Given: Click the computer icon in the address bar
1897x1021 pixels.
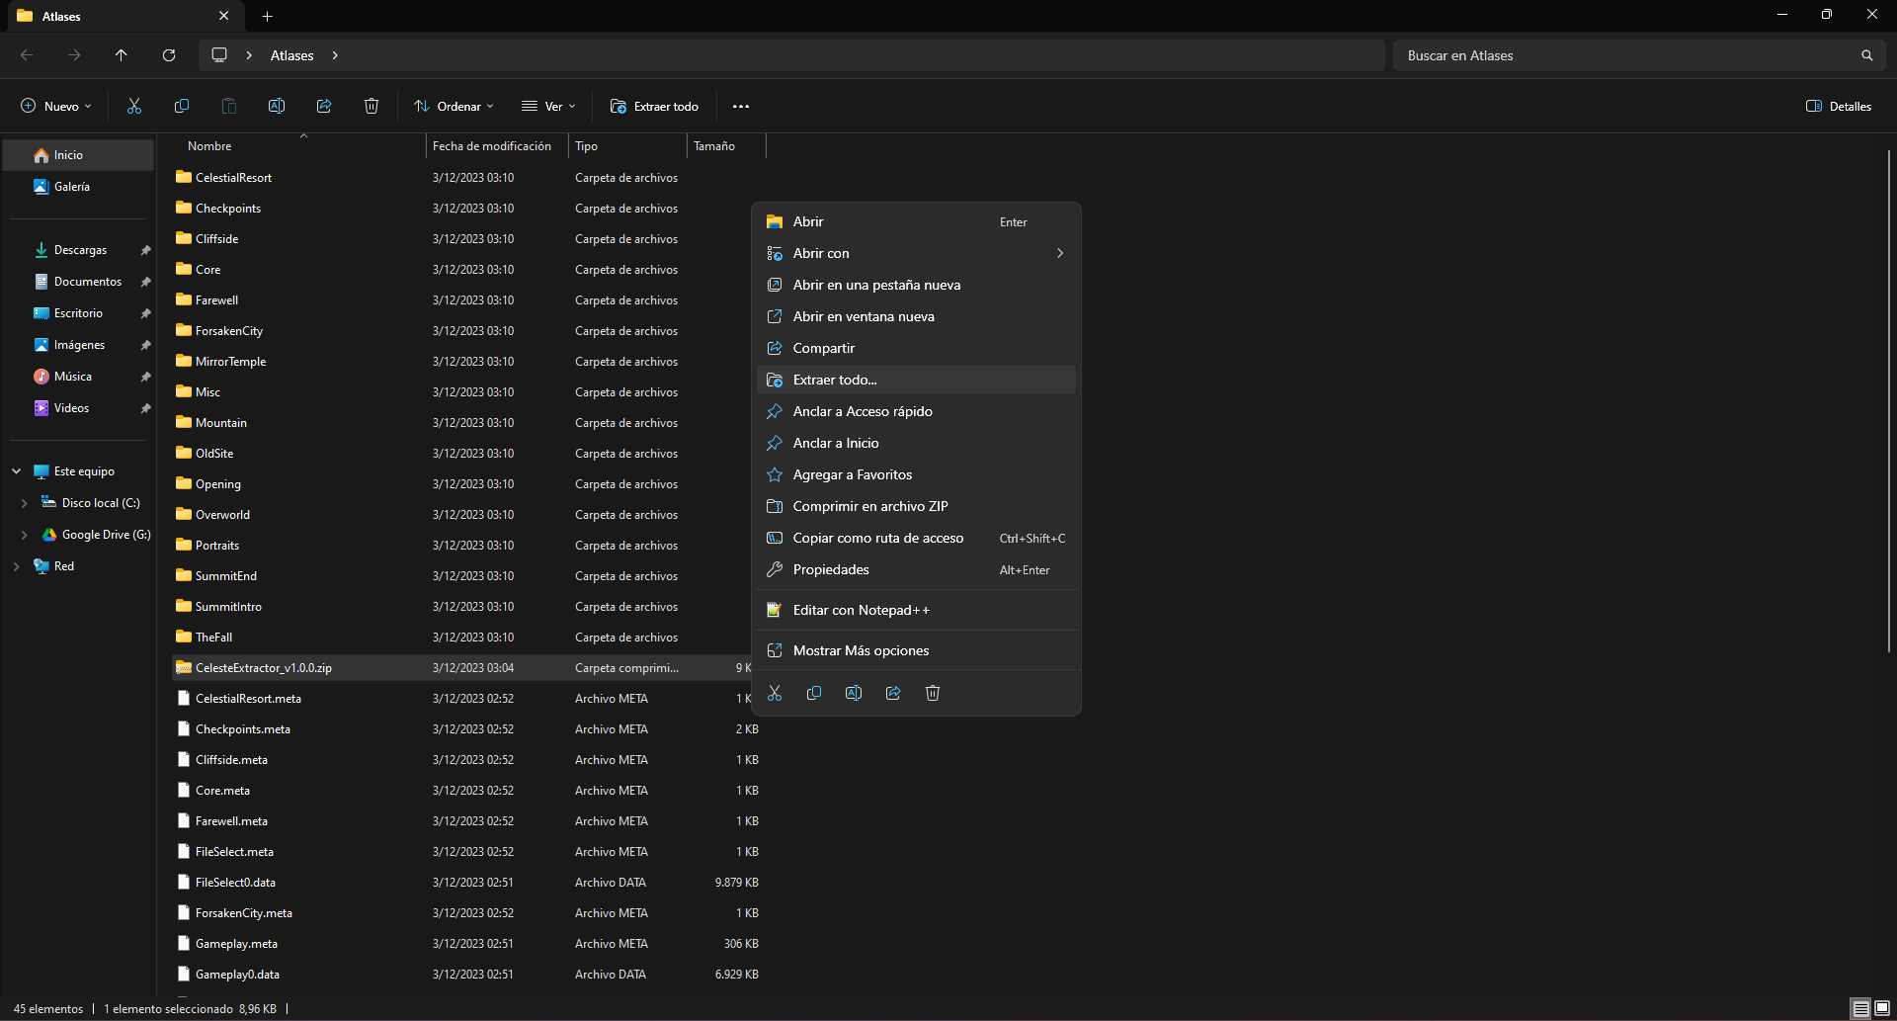Looking at the screenshot, I should 219,55.
